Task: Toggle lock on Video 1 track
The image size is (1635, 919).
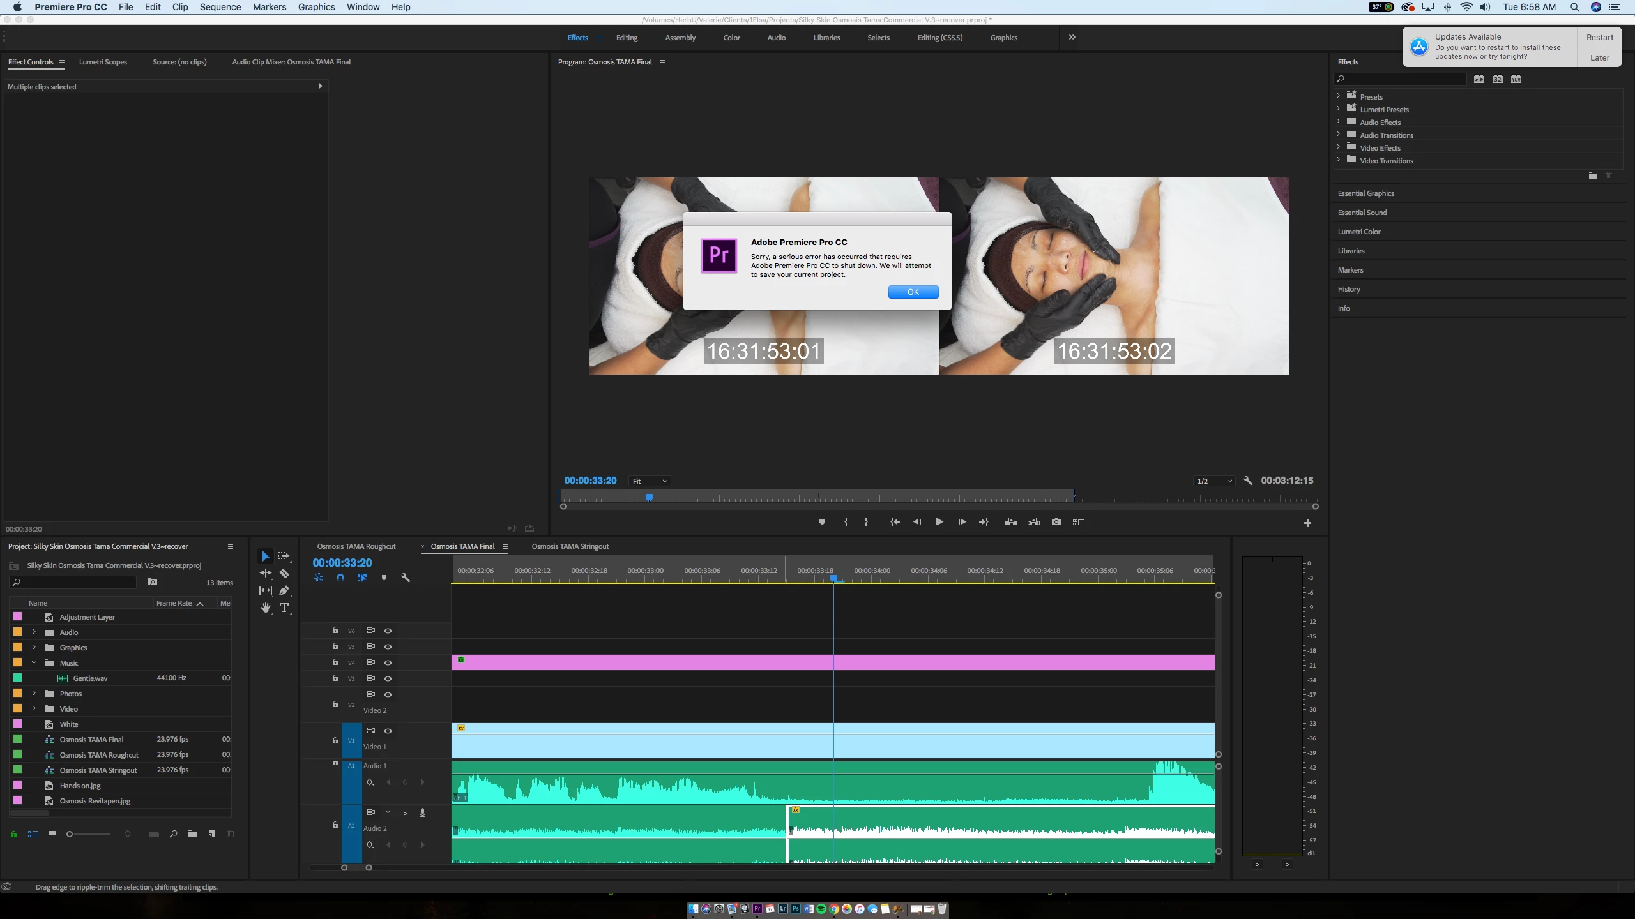Action: [335, 740]
